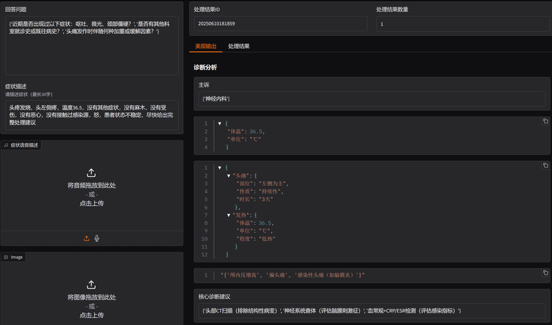Switch to the 处理结果 tab
The width and height of the screenshot is (552, 325).
[x=239, y=46]
